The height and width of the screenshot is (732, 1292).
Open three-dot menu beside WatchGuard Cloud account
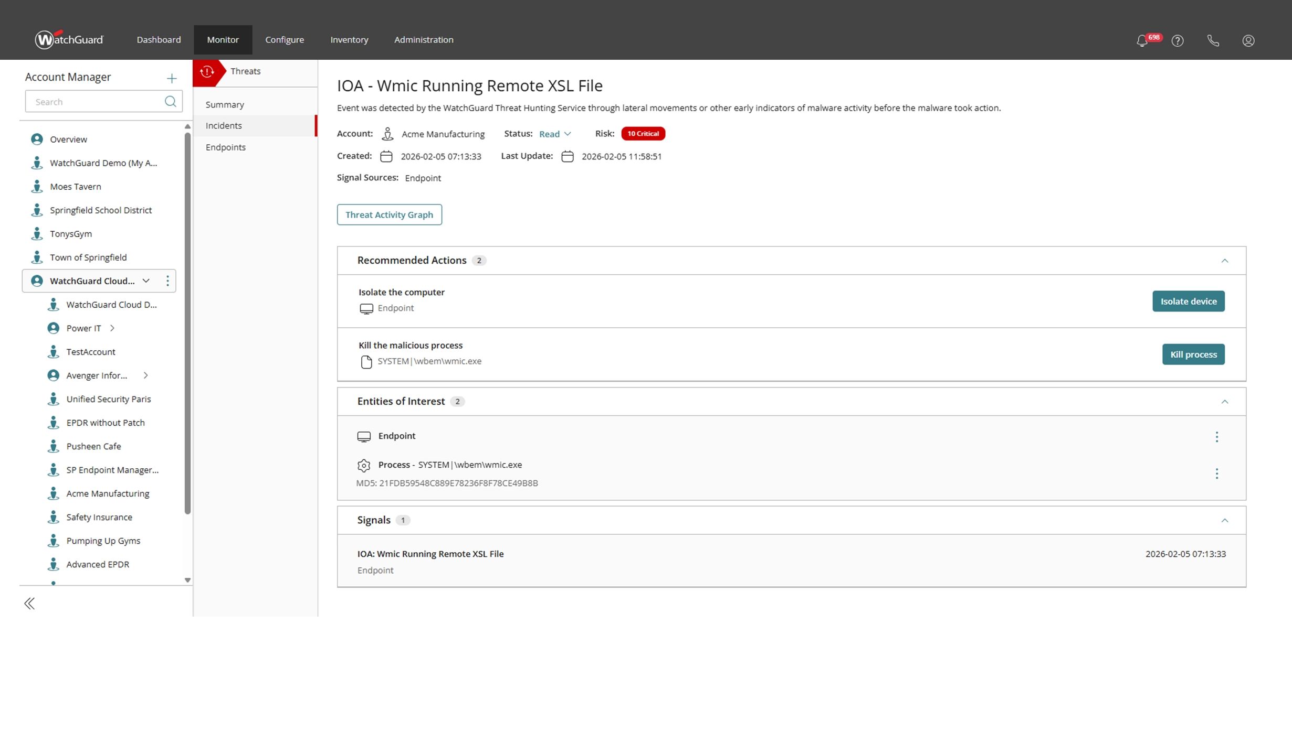coord(167,281)
